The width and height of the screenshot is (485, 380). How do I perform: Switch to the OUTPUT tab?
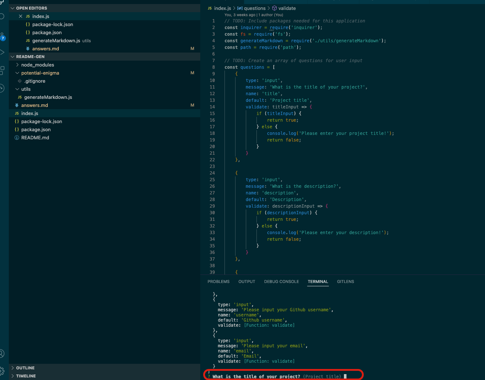coord(247,282)
